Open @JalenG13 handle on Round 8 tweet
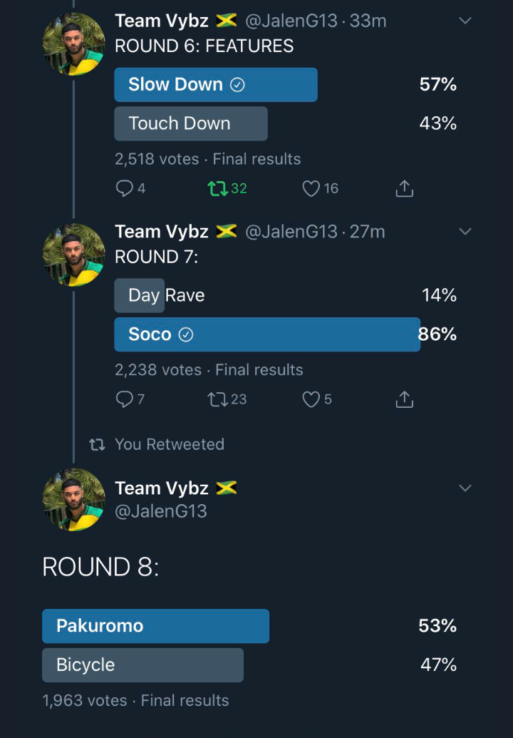The width and height of the screenshot is (513, 738). [161, 511]
